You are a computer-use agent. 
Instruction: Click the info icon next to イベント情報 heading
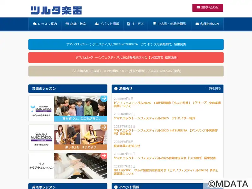pyautogui.click(x=116, y=187)
